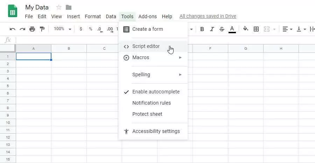Screen dimensions: 315x163
Task: Open the File menu
Action: point(29,16)
